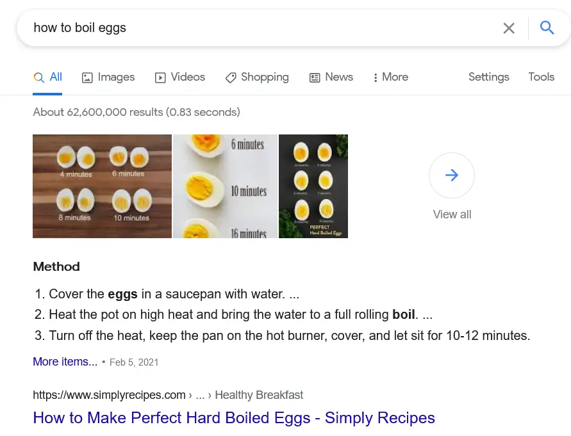The height and width of the screenshot is (436, 571).
Task: Clear the search box with the X icon
Action: point(509,28)
